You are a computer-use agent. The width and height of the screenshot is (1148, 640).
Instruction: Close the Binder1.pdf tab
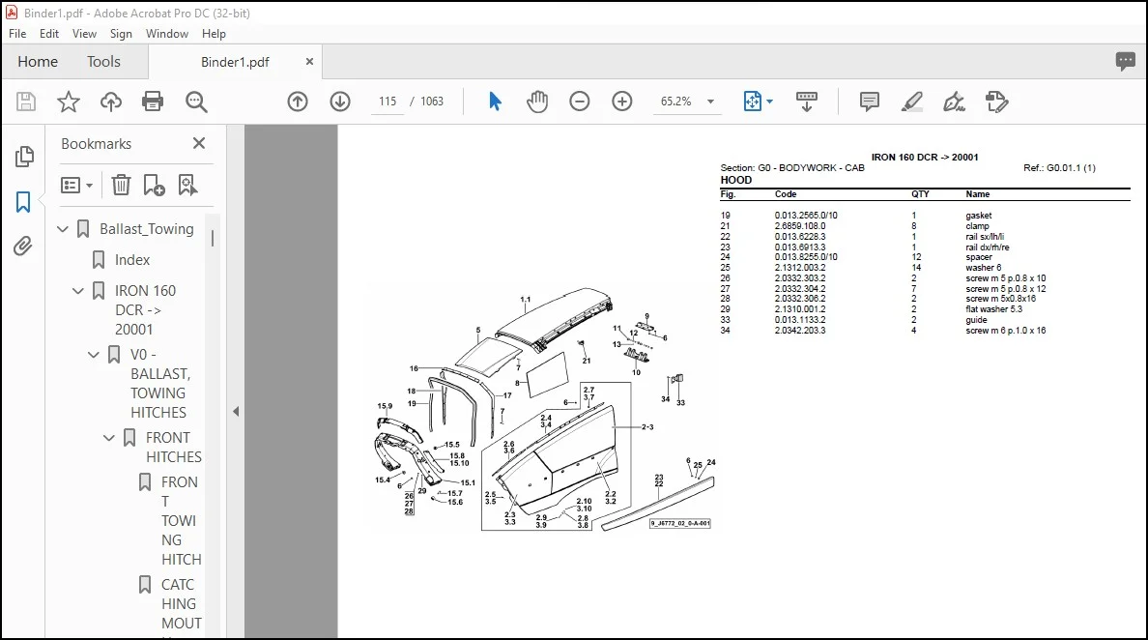pyautogui.click(x=309, y=62)
